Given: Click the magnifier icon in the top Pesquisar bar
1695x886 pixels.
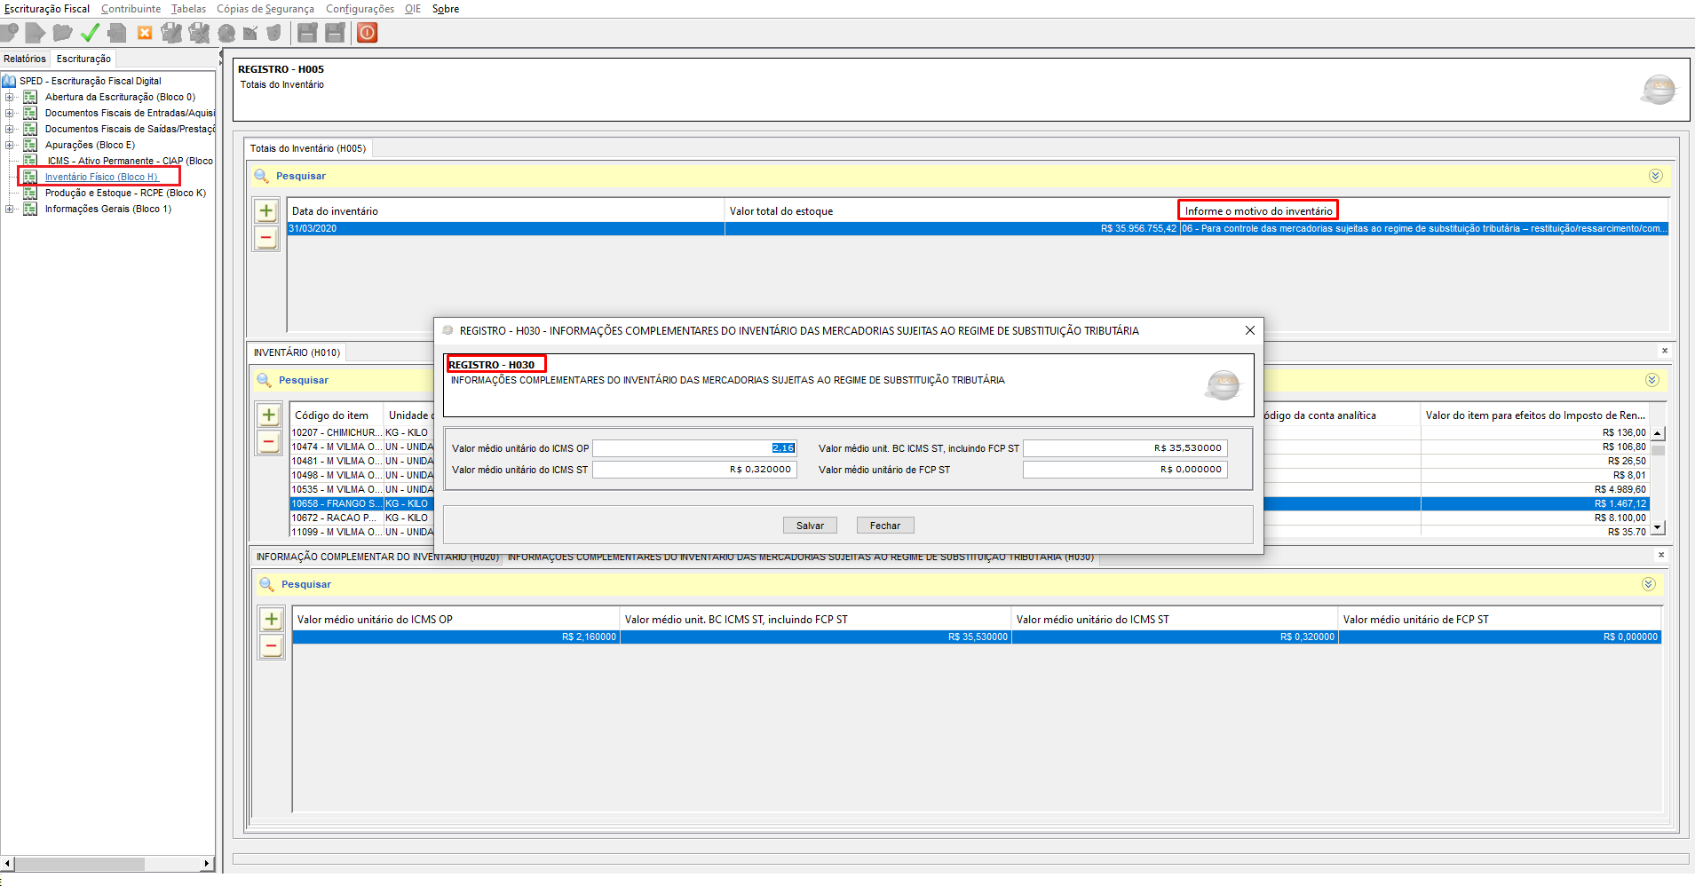Looking at the screenshot, I should tap(262, 176).
